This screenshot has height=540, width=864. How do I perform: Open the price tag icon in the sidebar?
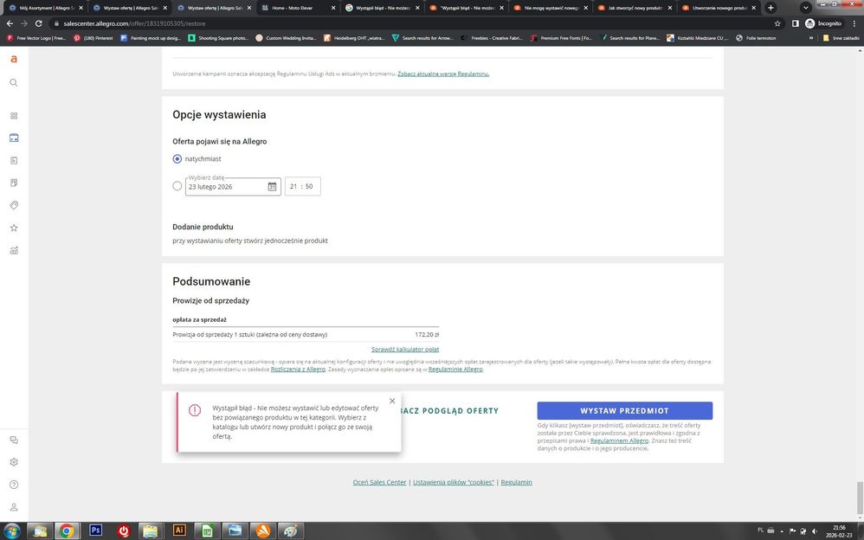point(13,205)
